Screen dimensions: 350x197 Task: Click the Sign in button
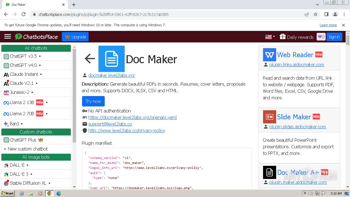tap(334, 37)
